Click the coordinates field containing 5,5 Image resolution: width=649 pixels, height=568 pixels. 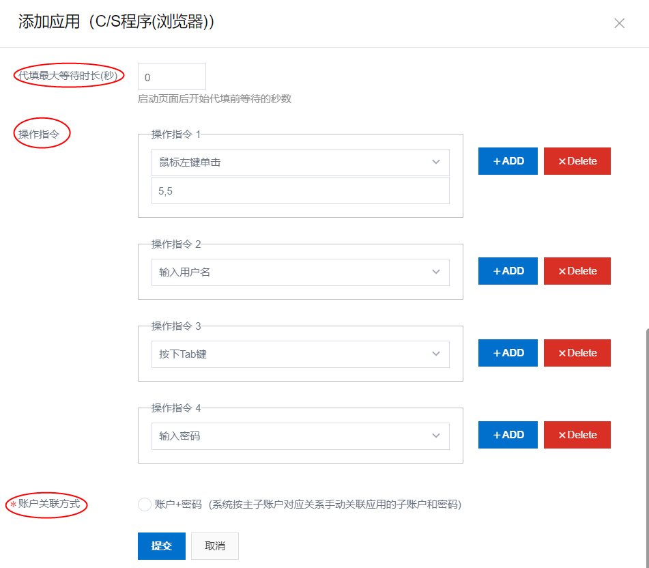pyautogui.click(x=300, y=191)
